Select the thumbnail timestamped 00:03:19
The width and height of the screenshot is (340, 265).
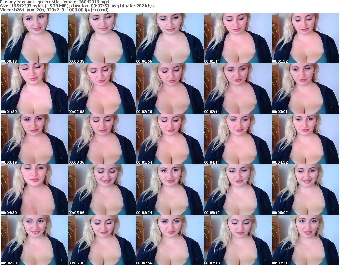tap(34, 139)
